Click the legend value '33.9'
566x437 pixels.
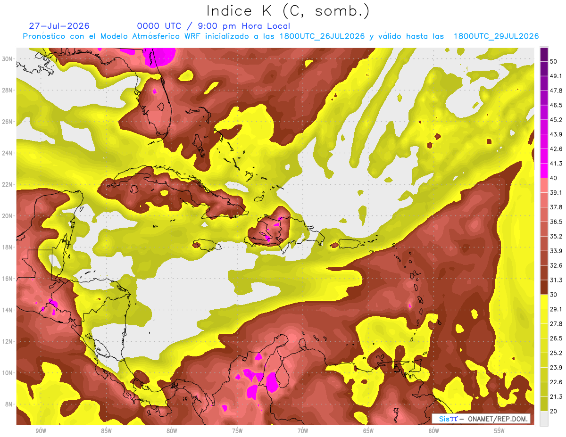pyautogui.click(x=556, y=251)
